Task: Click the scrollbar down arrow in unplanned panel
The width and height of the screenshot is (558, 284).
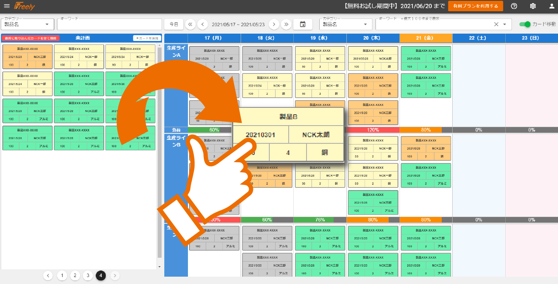Action: point(159,267)
